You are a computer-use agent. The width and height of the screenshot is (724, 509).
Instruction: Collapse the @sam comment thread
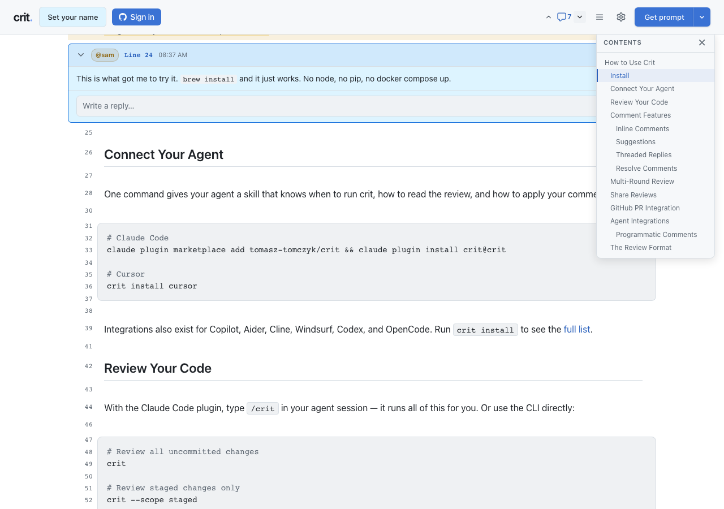pyautogui.click(x=81, y=55)
